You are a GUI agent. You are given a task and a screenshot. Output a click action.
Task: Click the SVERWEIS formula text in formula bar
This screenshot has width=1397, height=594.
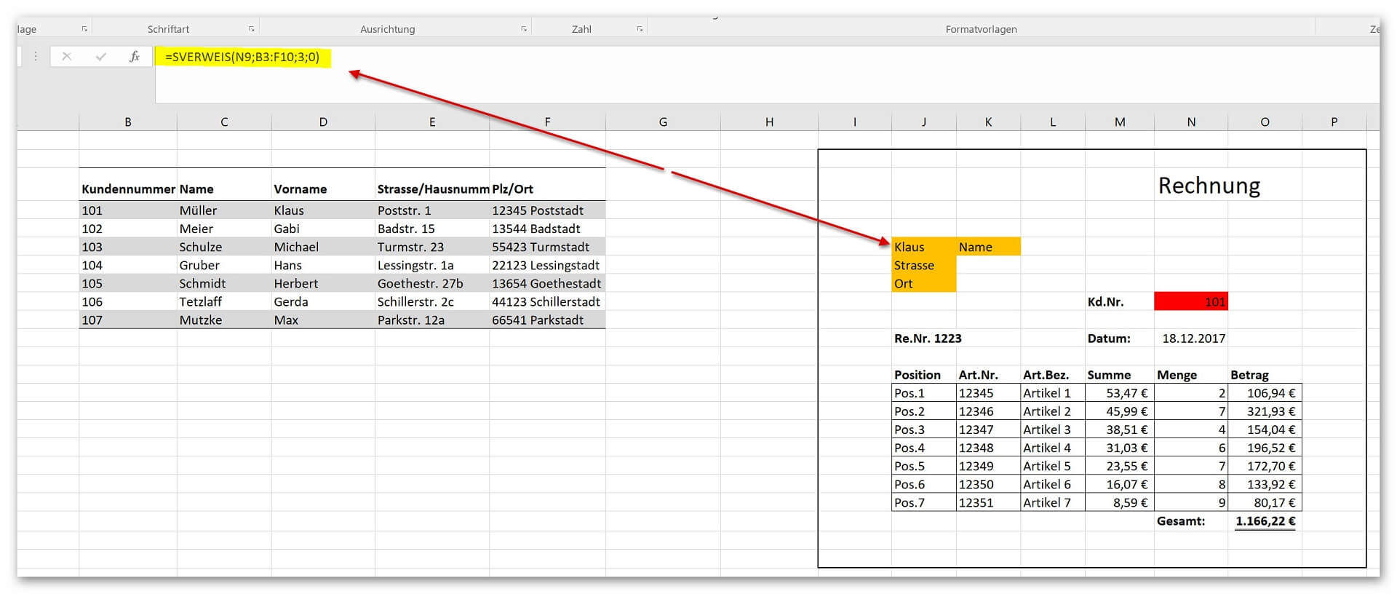pos(242,57)
